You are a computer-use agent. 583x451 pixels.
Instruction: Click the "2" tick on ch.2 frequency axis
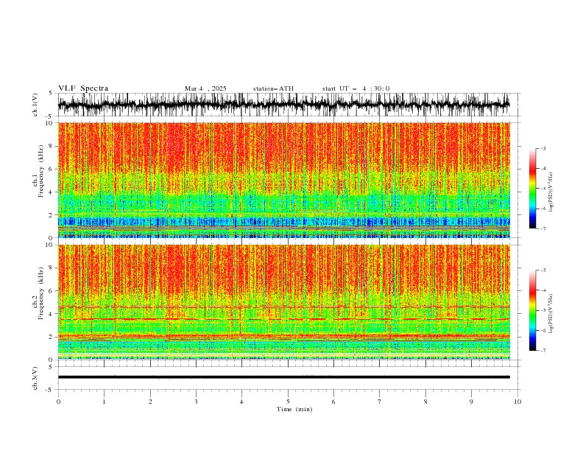click(51, 337)
